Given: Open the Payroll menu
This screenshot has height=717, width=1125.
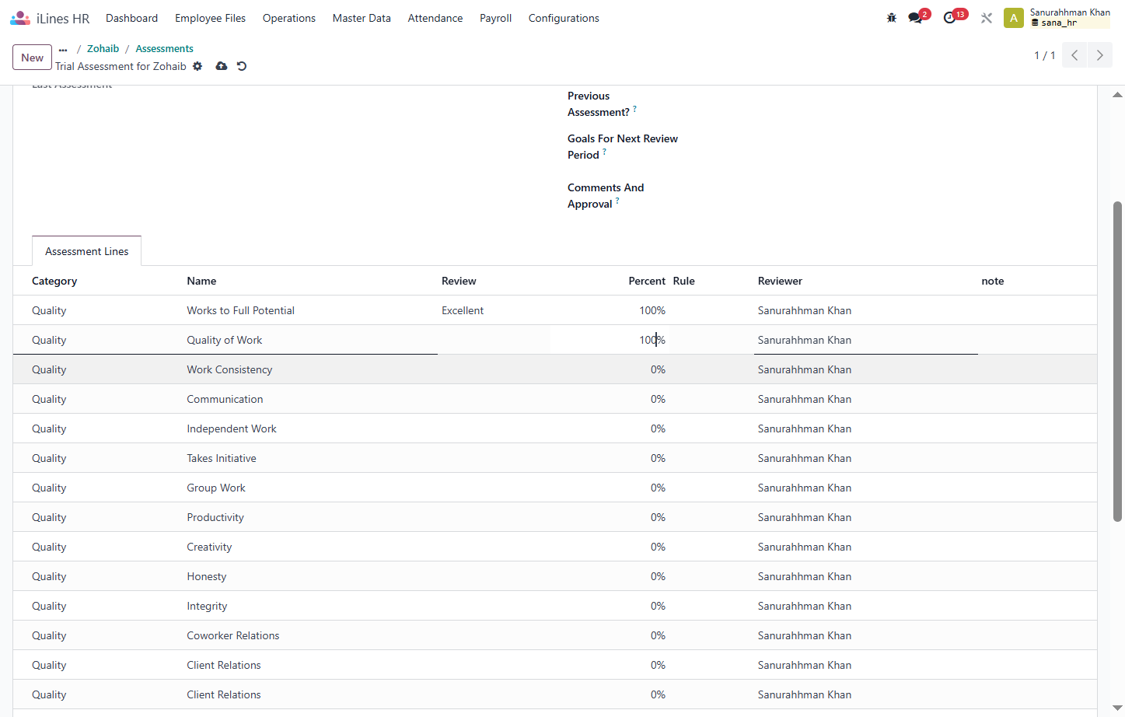Looking at the screenshot, I should (495, 18).
